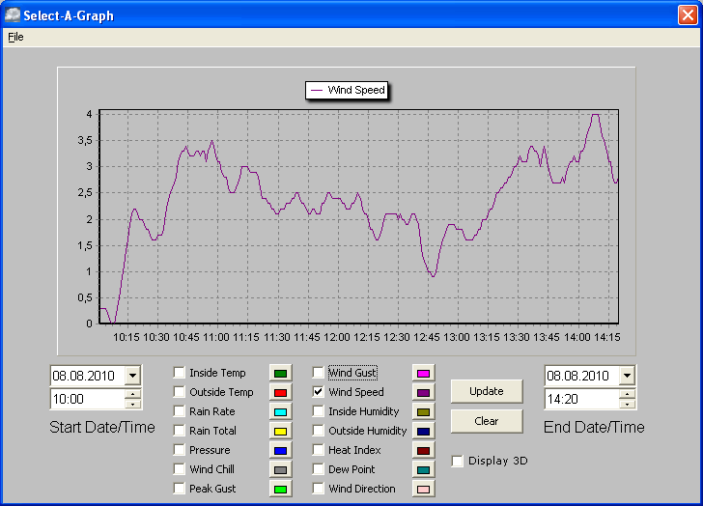Screen dimensions: 703x506
Task: Click the red Outside Temp color button
Action: click(281, 393)
